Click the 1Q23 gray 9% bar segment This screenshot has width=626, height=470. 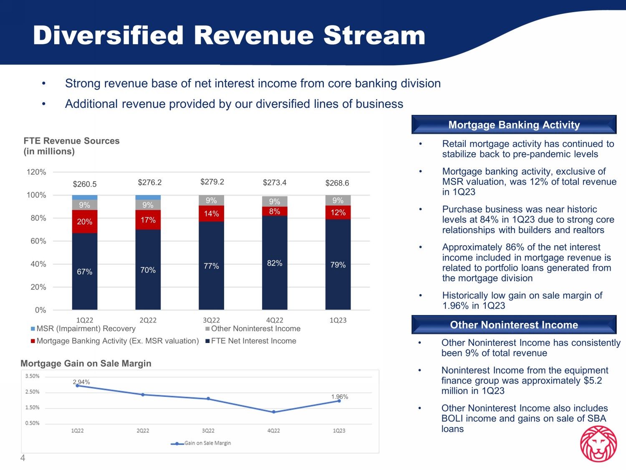pos(338,201)
